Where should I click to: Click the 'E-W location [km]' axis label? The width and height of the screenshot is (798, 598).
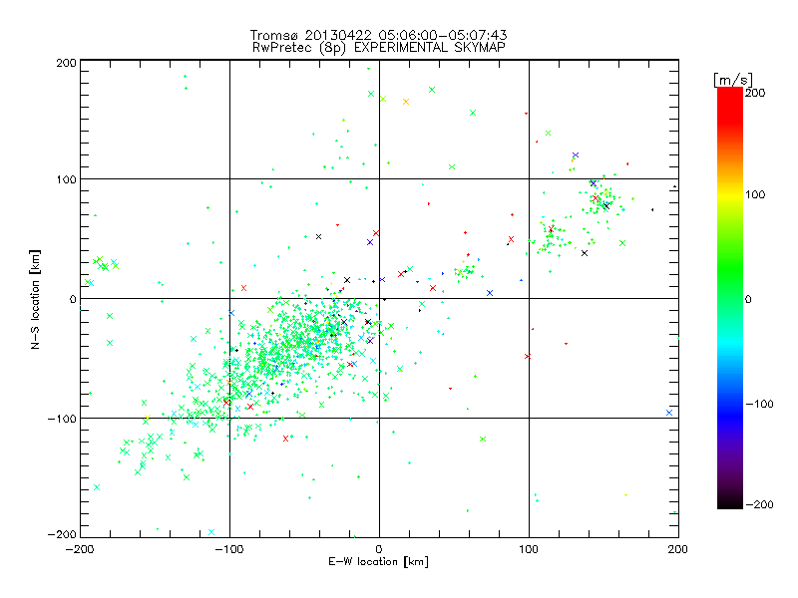pos(378,562)
